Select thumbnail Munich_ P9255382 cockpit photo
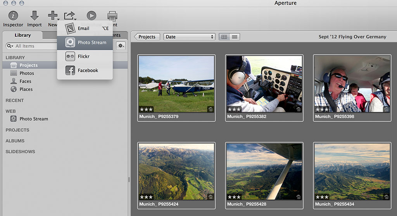 click(x=264, y=84)
